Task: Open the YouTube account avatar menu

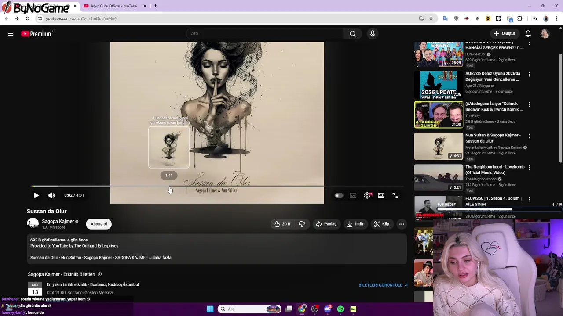Action: pyautogui.click(x=545, y=34)
